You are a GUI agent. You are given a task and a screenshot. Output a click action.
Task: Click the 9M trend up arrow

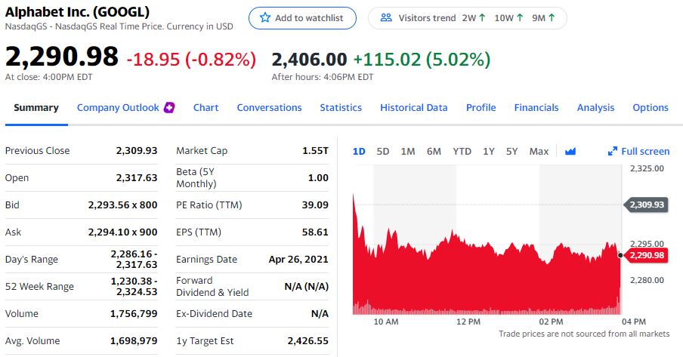click(552, 18)
